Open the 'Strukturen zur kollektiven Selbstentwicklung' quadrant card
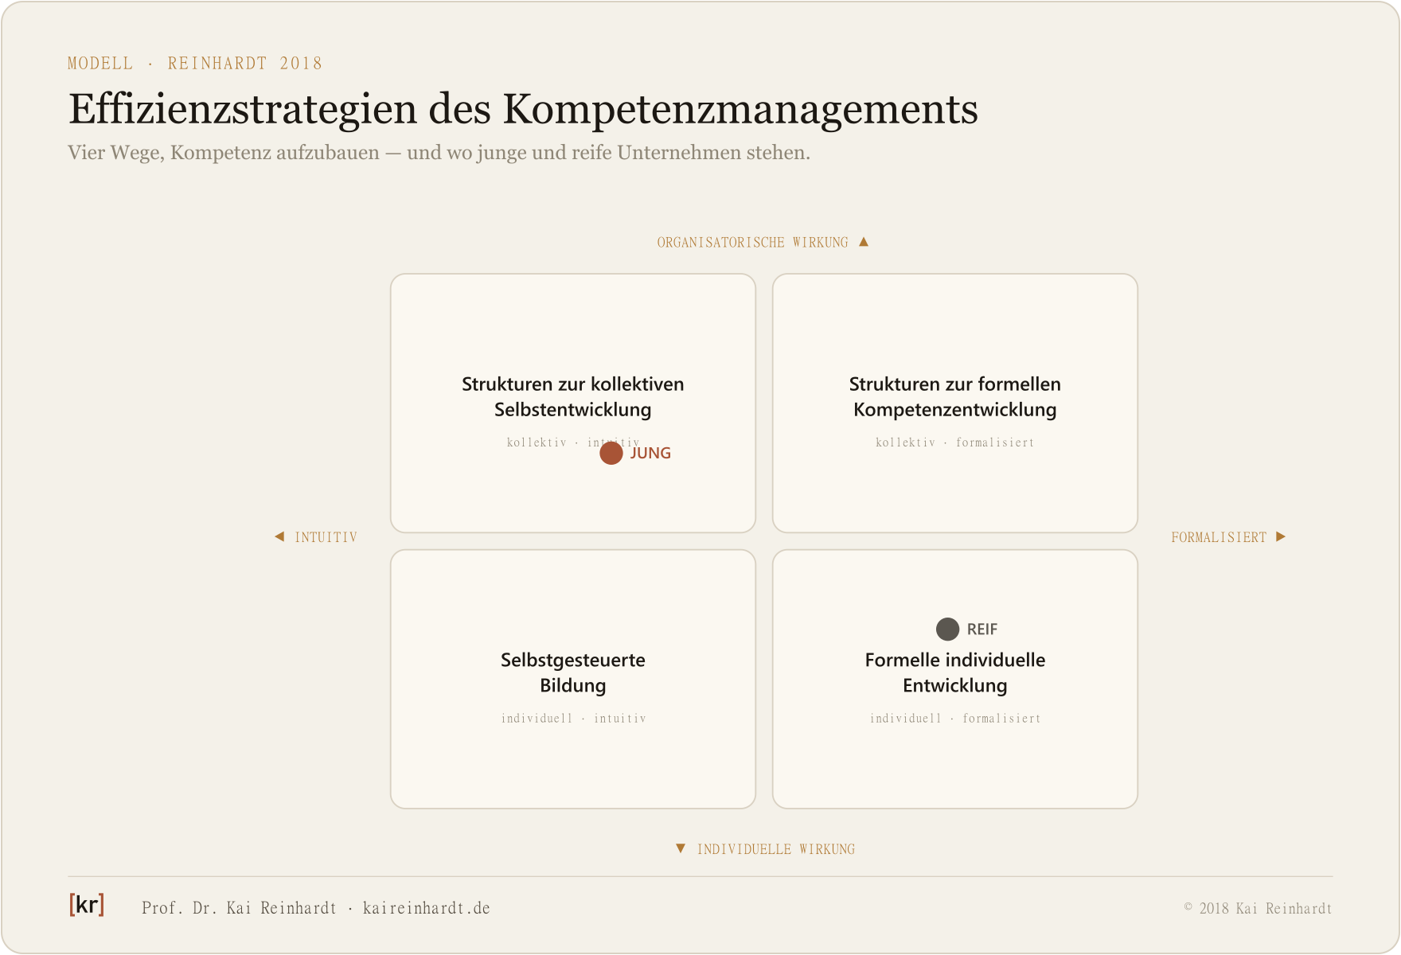The height and width of the screenshot is (955, 1401). tap(573, 403)
